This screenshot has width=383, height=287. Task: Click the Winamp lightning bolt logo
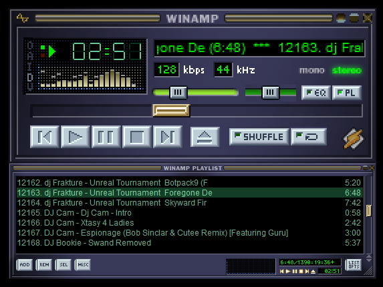[x=354, y=138]
